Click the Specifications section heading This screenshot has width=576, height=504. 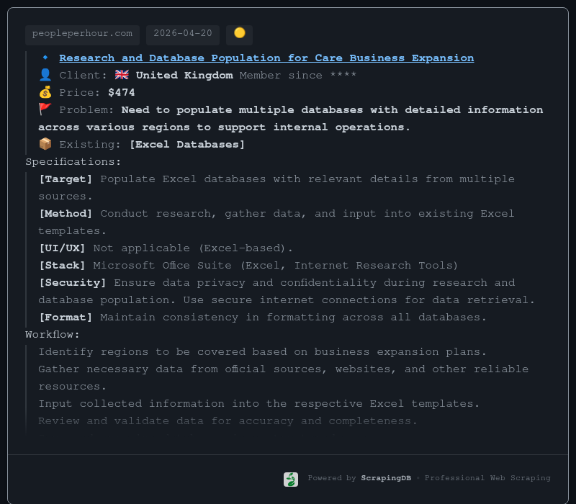pos(73,162)
